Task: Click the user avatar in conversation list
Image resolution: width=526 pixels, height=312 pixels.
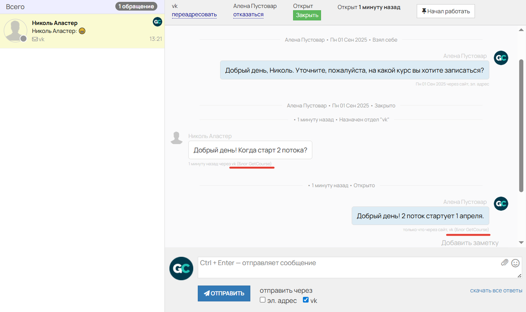Action: pyautogui.click(x=15, y=31)
